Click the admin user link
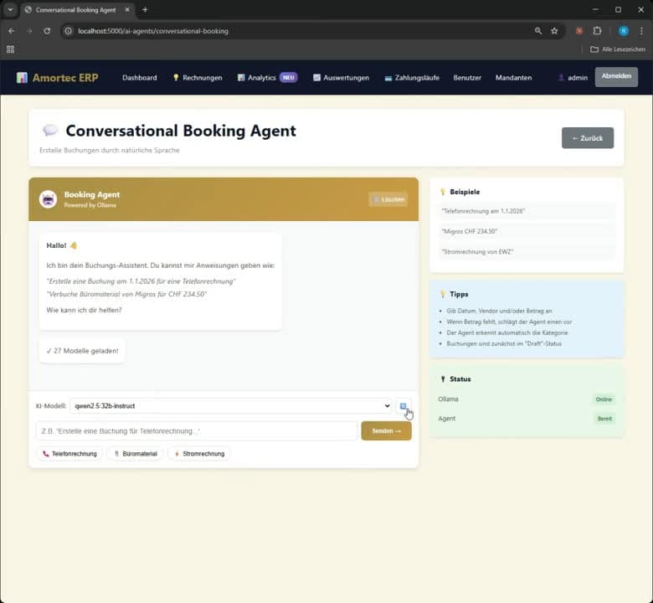Image resolution: width=653 pixels, height=603 pixels. [573, 78]
